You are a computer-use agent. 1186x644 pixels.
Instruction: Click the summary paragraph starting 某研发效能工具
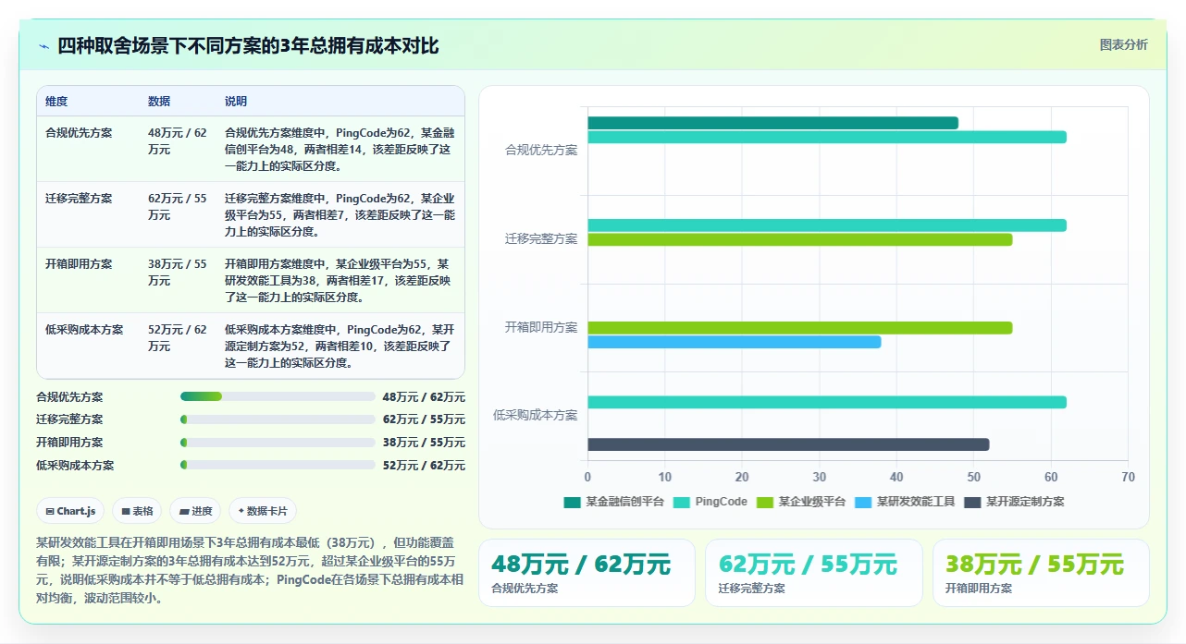pyautogui.click(x=250, y=569)
